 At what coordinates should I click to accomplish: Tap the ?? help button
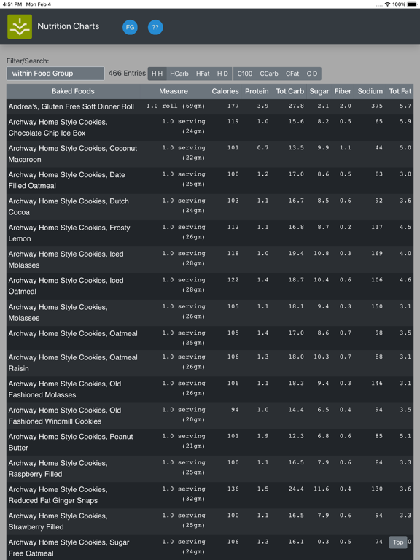point(155,27)
